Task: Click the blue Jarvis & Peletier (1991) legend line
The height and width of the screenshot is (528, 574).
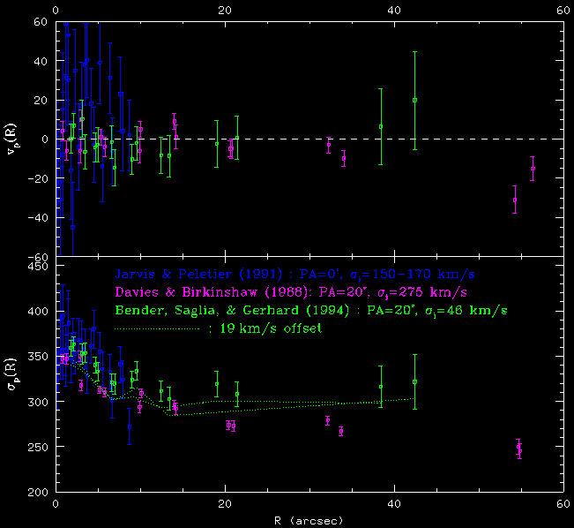Action: click(x=295, y=275)
